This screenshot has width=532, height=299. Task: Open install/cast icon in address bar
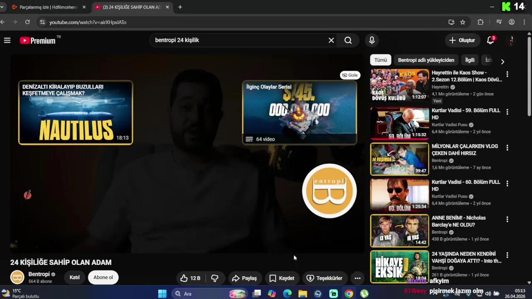[x=451, y=22]
